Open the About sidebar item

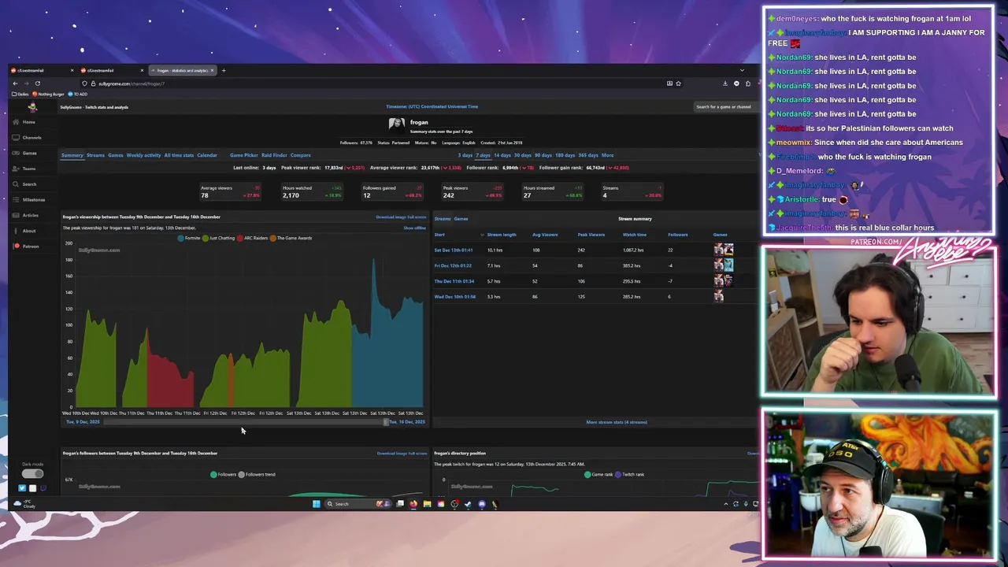coord(24,231)
